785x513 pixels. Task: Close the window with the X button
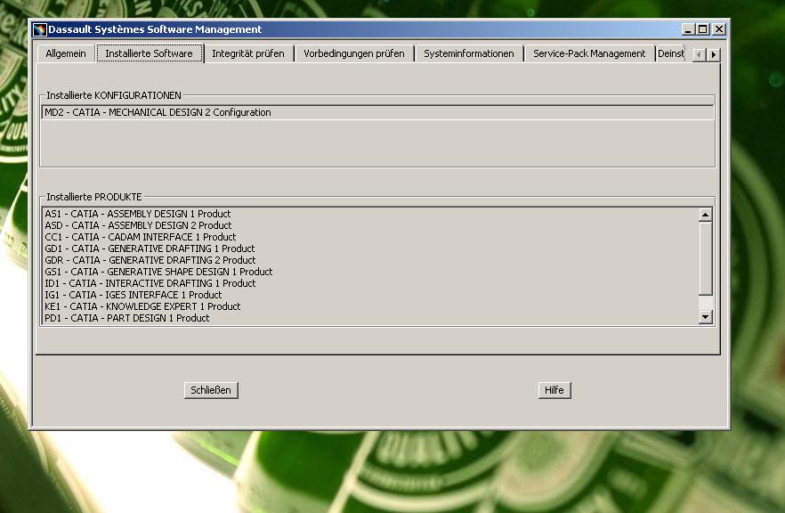719,29
